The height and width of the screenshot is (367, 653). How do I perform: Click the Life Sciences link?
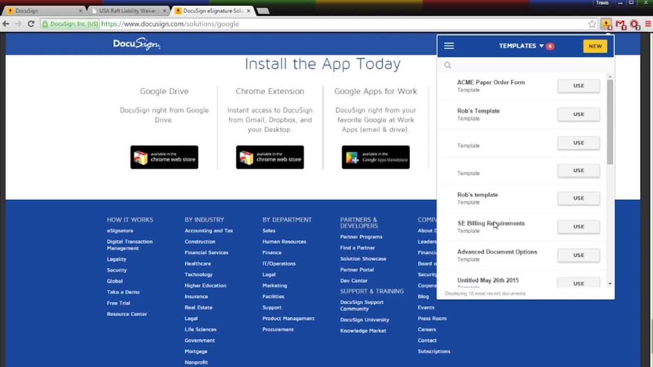[200, 329]
